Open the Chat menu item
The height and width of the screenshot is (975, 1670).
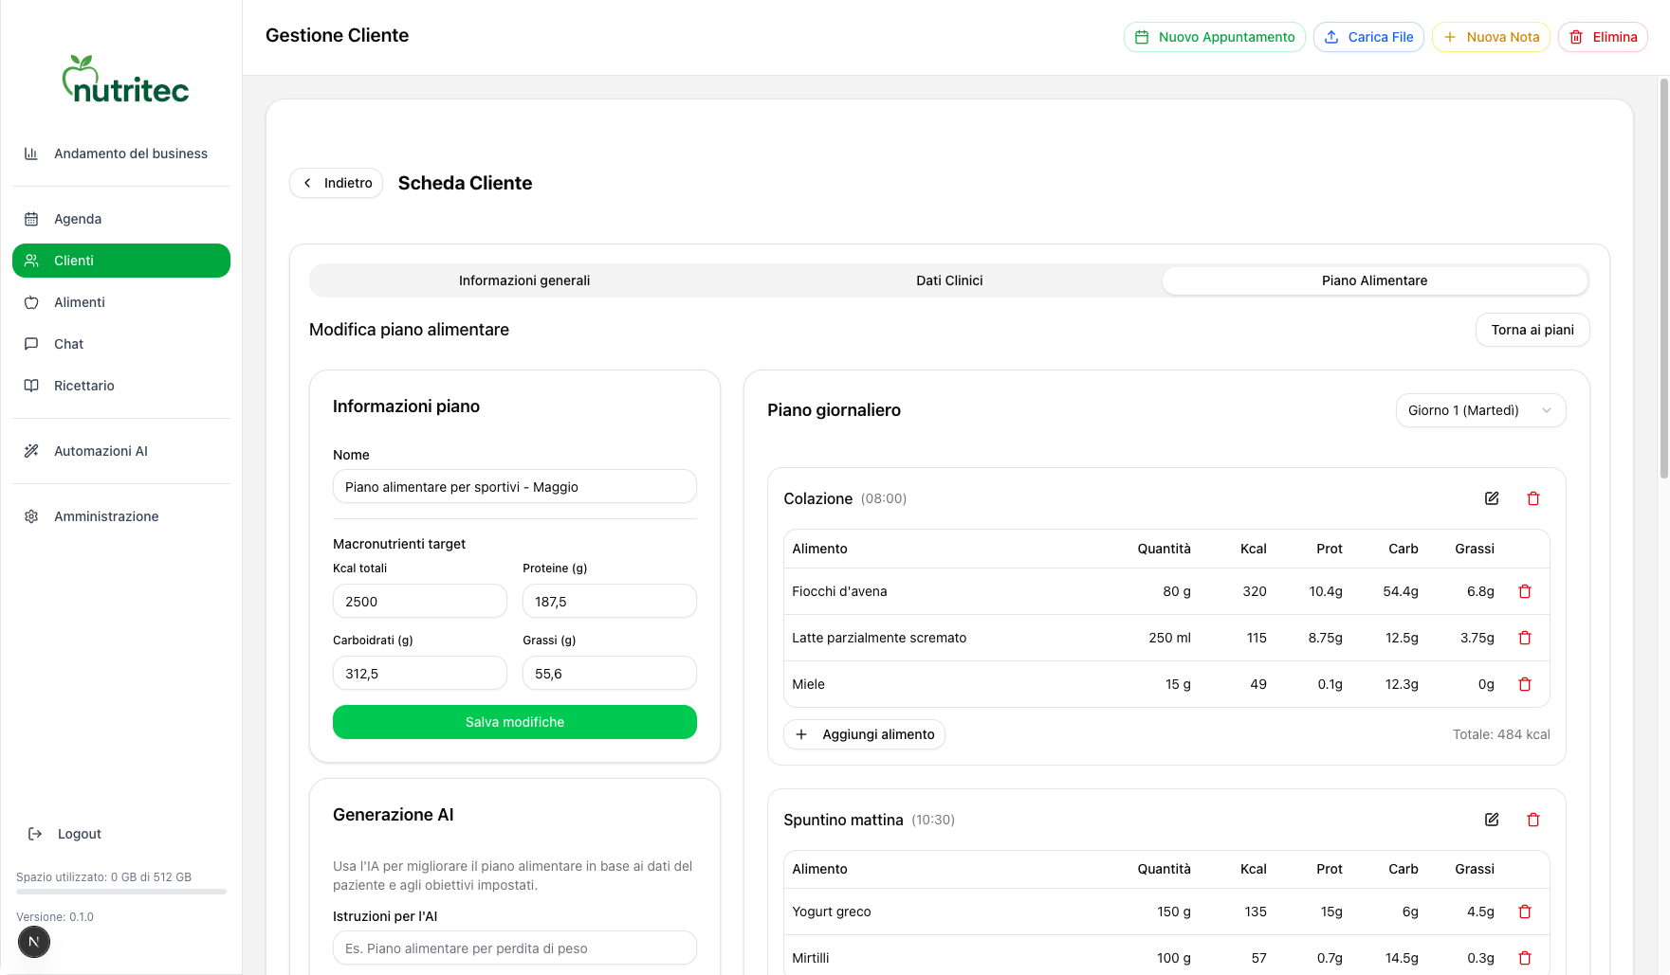[121, 344]
